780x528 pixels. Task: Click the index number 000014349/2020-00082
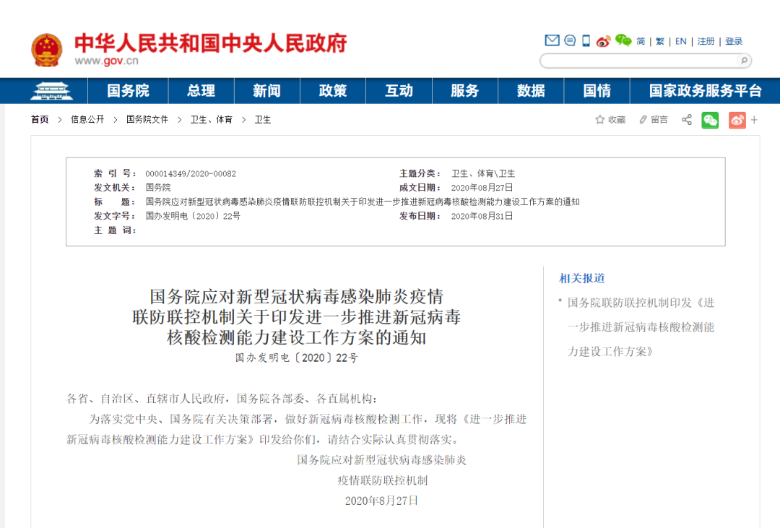(191, 173)
